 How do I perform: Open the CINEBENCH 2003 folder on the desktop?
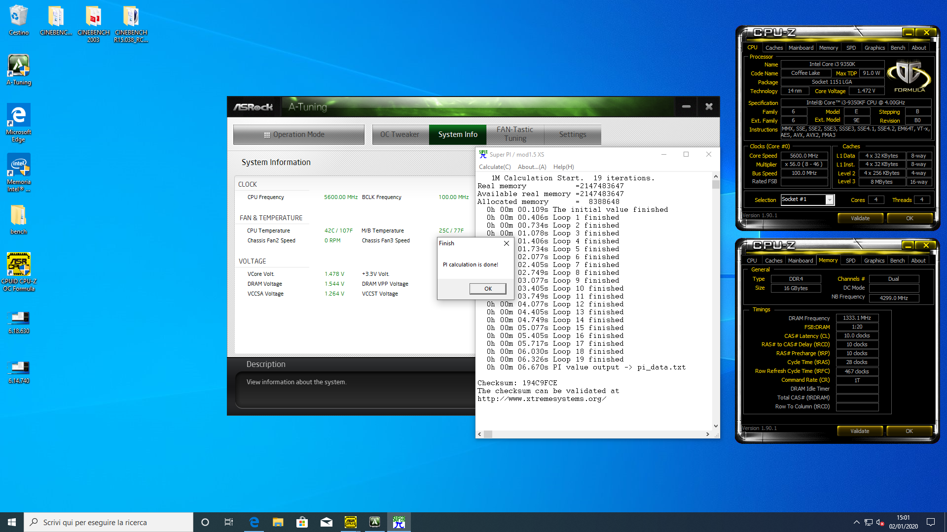[93, 24]
